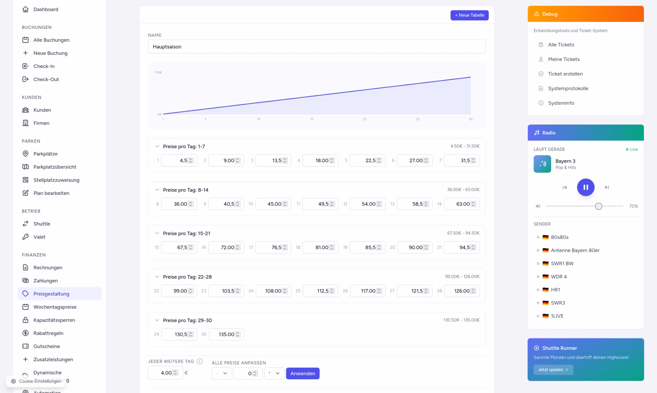The height and width of the screenshot is (393, 657).
Task: Open the first dropdown under Alle Preise anpassen
Action: (222, 374)
